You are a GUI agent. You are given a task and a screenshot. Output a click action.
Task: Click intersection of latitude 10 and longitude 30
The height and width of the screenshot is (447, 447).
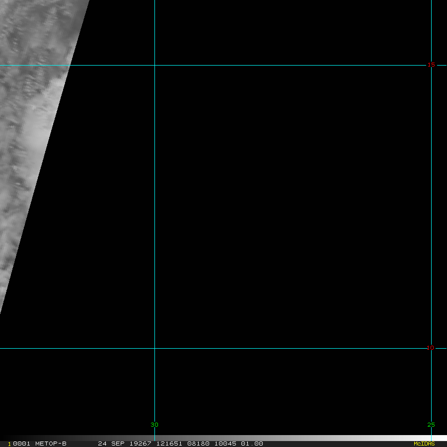[154, 348]
